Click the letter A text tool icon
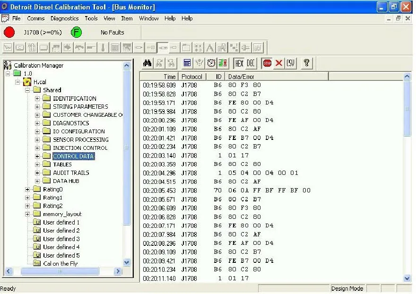 [210, 48]
